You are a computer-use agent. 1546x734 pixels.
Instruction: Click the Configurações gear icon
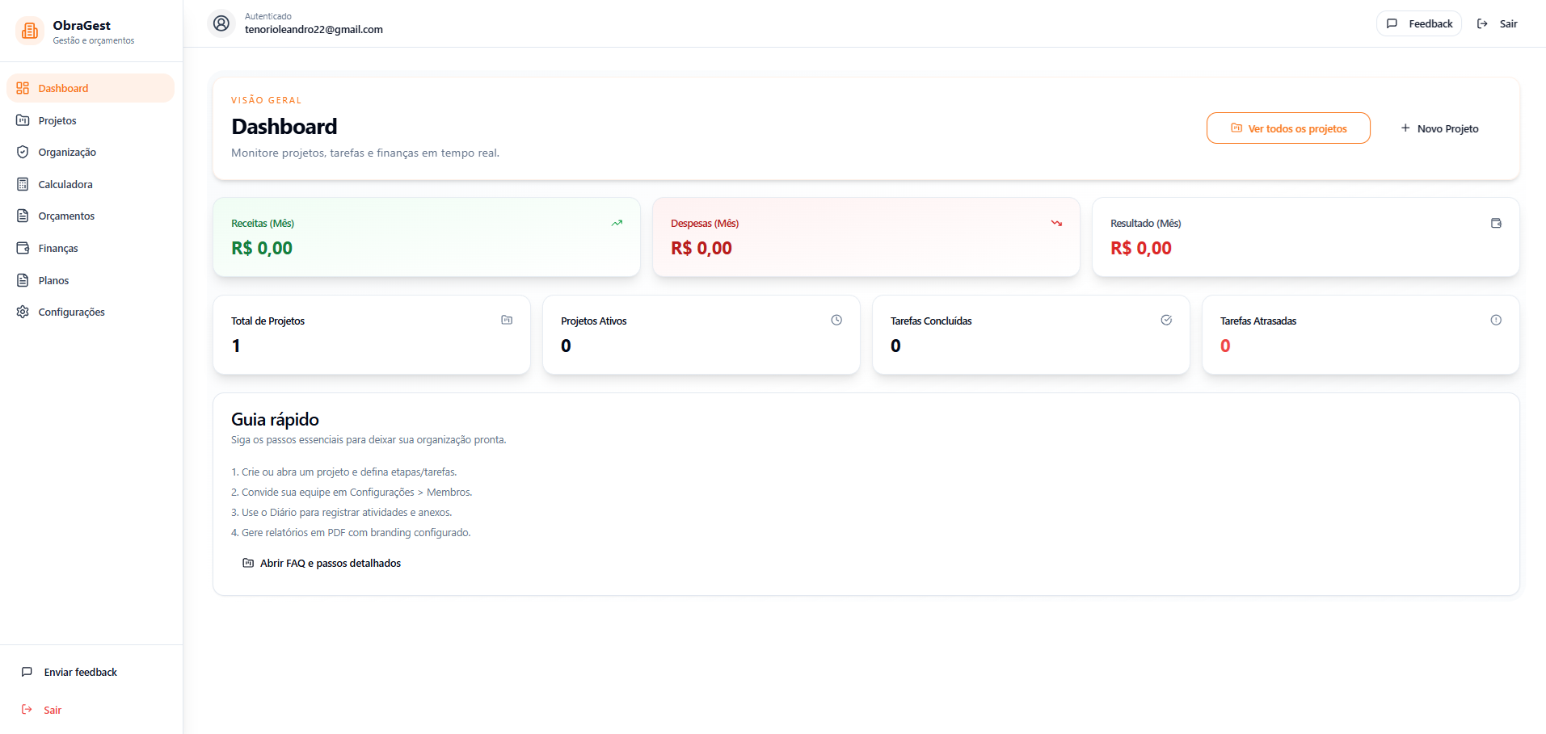coord(23,312)
